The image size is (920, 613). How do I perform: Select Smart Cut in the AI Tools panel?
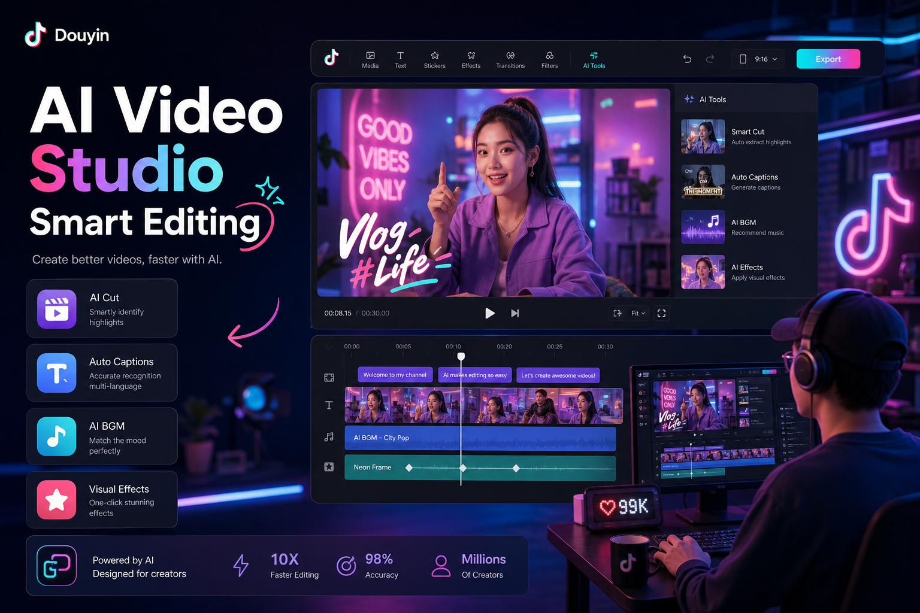[746, 136]
